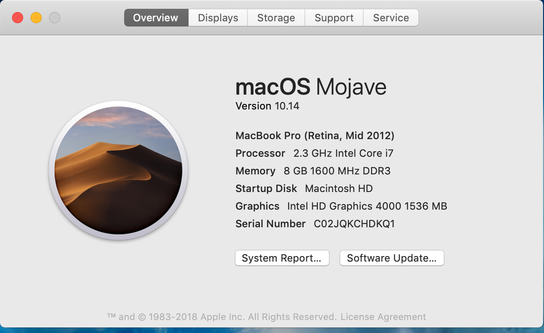The image size is (544, 333).
Task: Click Version 10.14 to reveal build number
Action: point(267,106)
